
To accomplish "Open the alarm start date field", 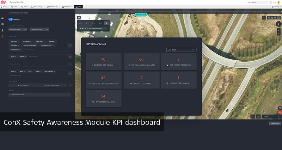I will (18, 29).
